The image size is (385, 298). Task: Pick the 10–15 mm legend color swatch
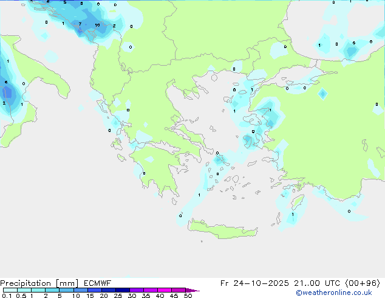point(80,290)
